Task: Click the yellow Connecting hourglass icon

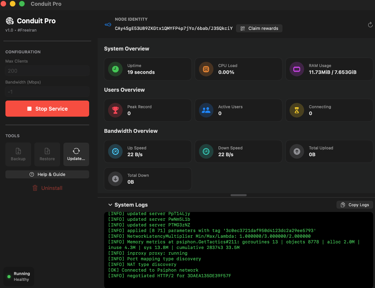Action: click(x=296, y=110)
